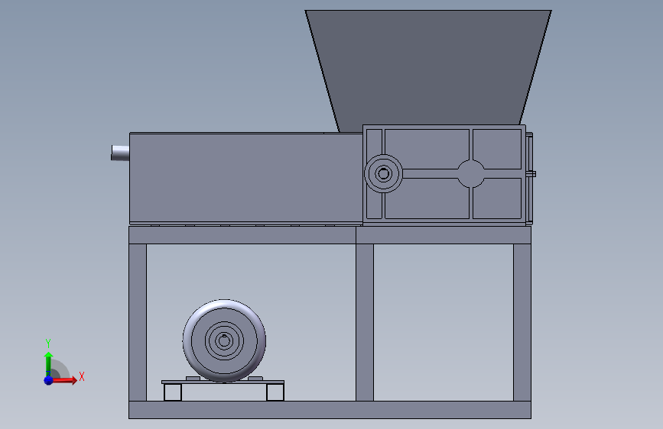Select the round electric motor under the frame
Image resolution: width=663 pixels, height=429 pixels.
click(224, 340)
